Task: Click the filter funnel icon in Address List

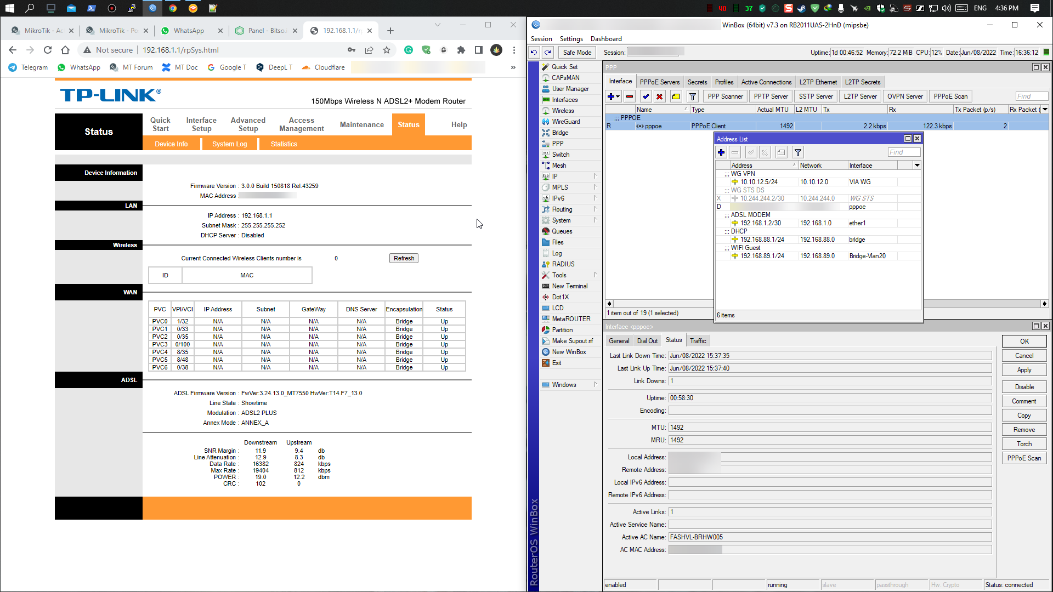Action: (798, 152)
